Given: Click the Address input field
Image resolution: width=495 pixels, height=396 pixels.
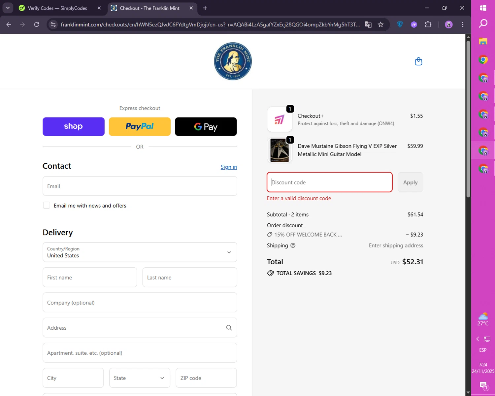Looking at the screenshot, I should point(140,328).
